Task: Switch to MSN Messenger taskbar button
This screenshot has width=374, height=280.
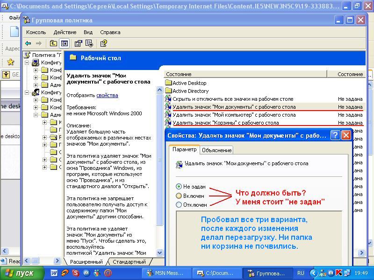Action: 166,273
